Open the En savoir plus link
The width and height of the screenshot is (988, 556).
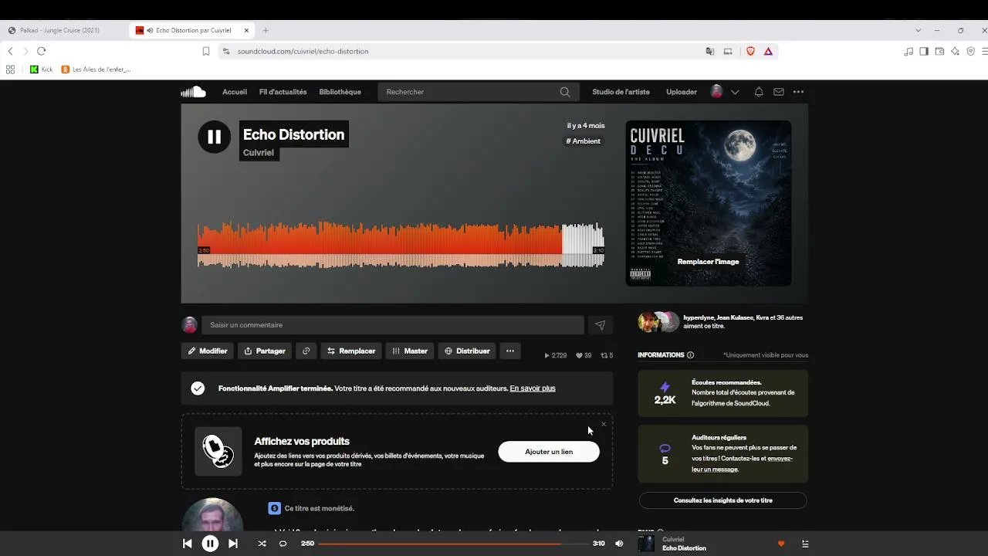pyautogui.click(x=533, y=388)
